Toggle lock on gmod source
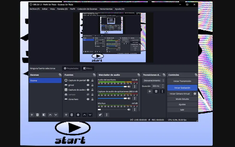The width and height of the screenshot is (235, 147). [x=92, y=85]
